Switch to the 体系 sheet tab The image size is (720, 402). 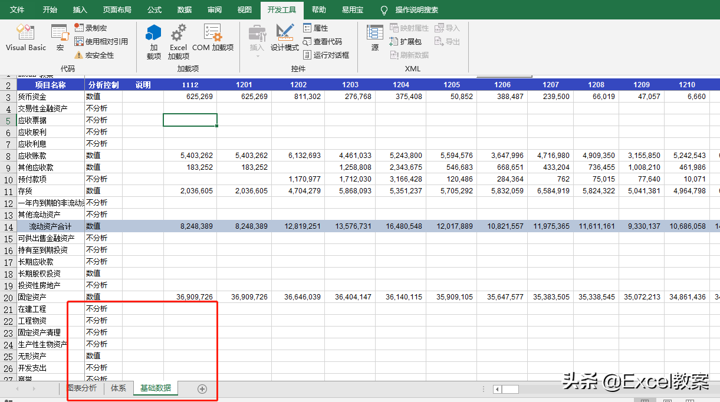click(x=119, y=388)
